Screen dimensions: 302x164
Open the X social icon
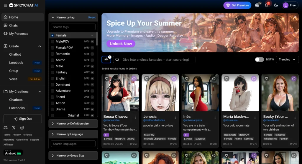coord(14,128)
